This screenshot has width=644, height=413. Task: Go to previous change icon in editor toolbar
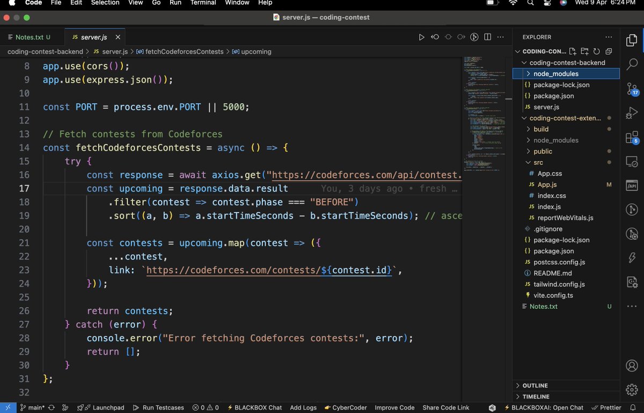click(435, 37)
